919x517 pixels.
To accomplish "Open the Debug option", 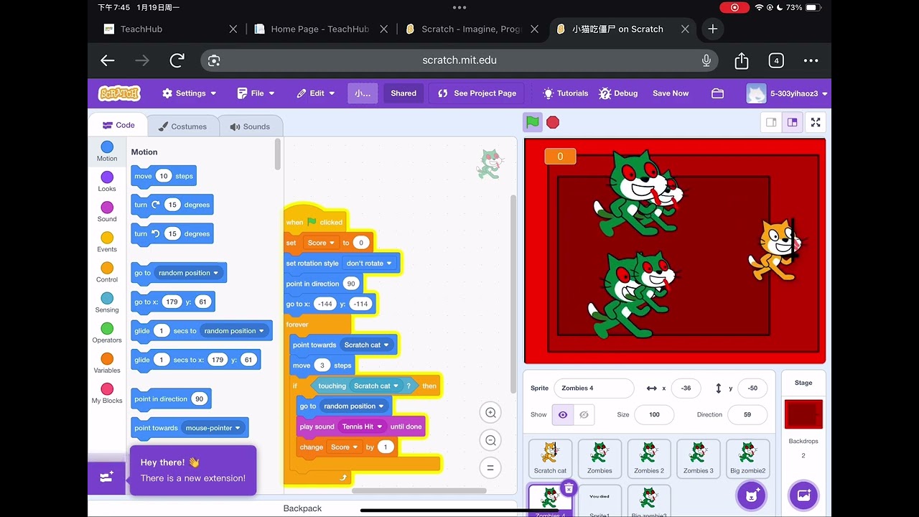I will [x=618, y=93].
